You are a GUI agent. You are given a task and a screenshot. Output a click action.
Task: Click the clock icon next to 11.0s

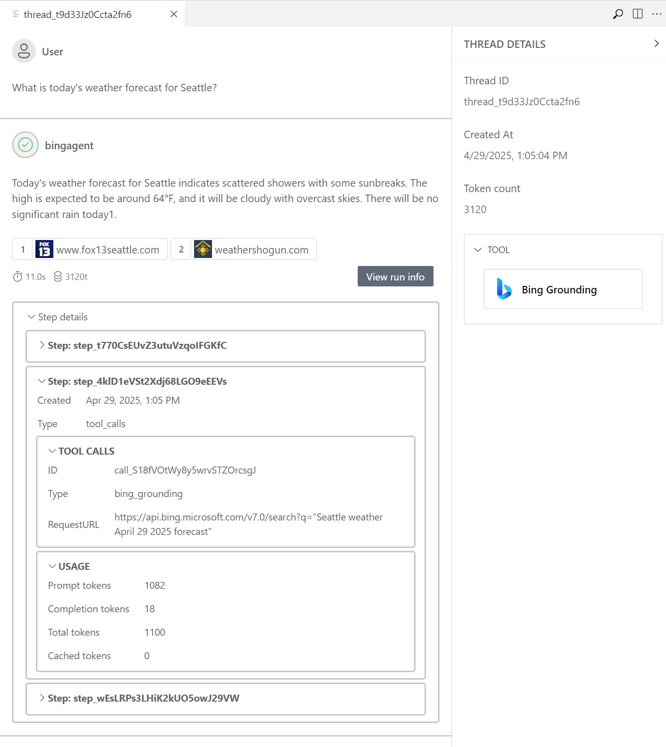(x=17, y=276)
